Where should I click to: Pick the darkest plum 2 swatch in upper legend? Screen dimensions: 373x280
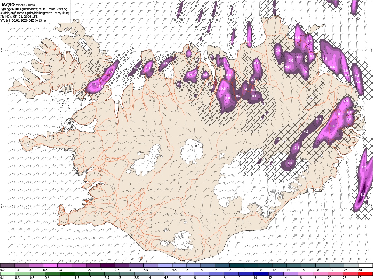click(x=107, y=265)
